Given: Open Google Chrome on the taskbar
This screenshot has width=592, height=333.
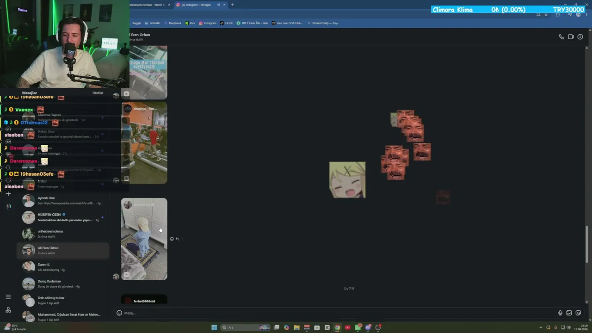Looking at the screenshot, I should click(x=337, y=327).
